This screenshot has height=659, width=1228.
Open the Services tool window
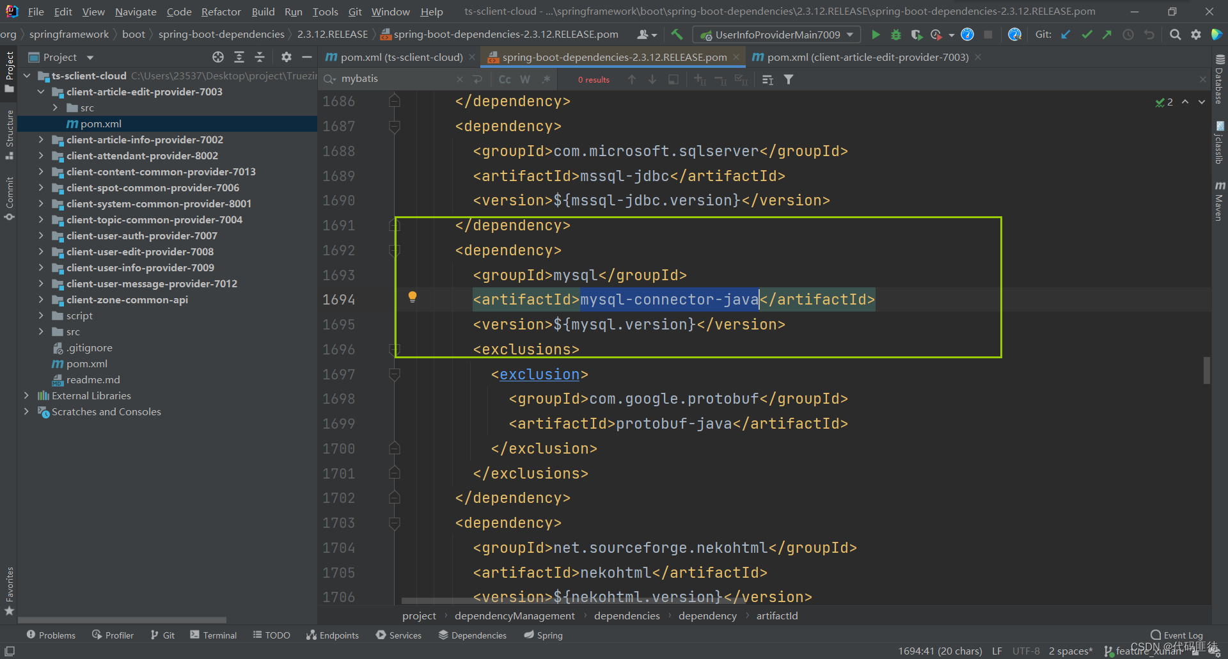point(399,635)
